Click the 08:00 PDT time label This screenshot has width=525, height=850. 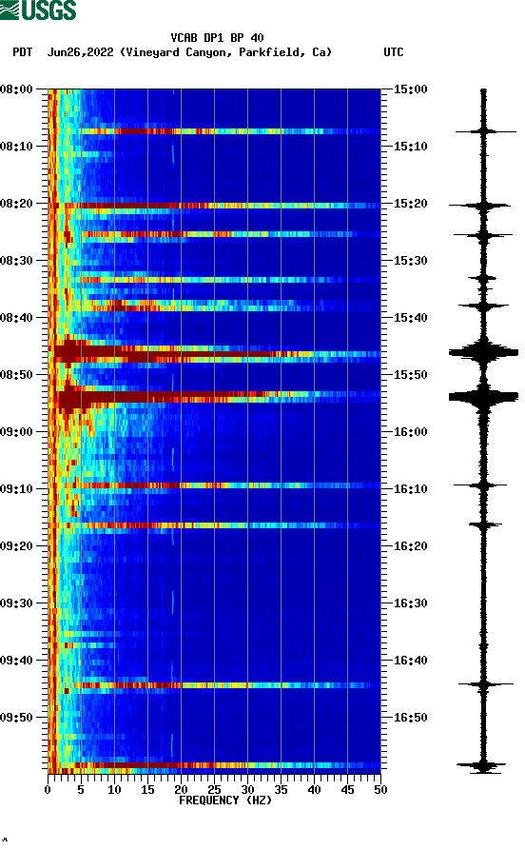17,89
